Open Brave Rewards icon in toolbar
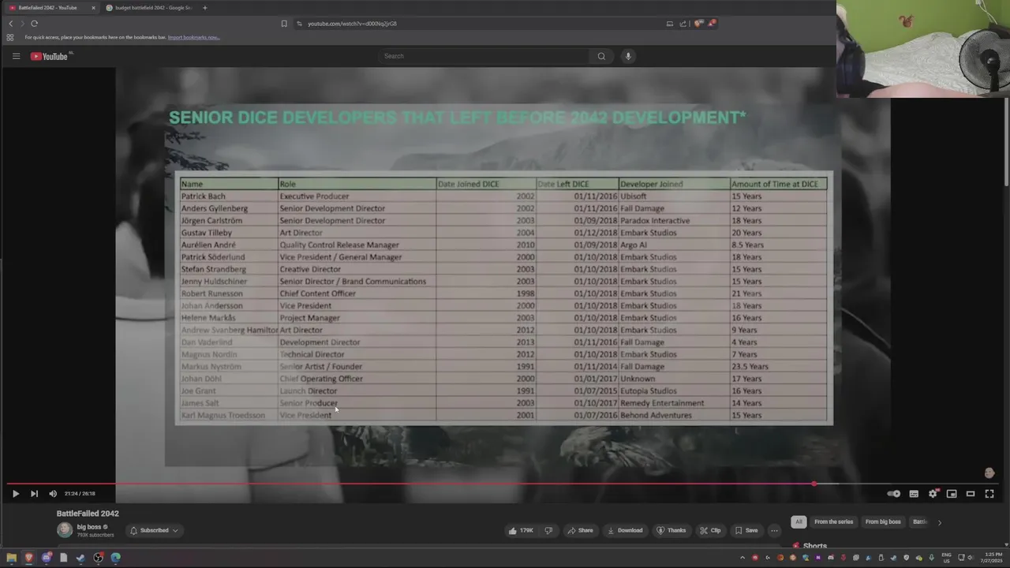The height and width of the screenshot is (568, 1010). coord(712,24)
